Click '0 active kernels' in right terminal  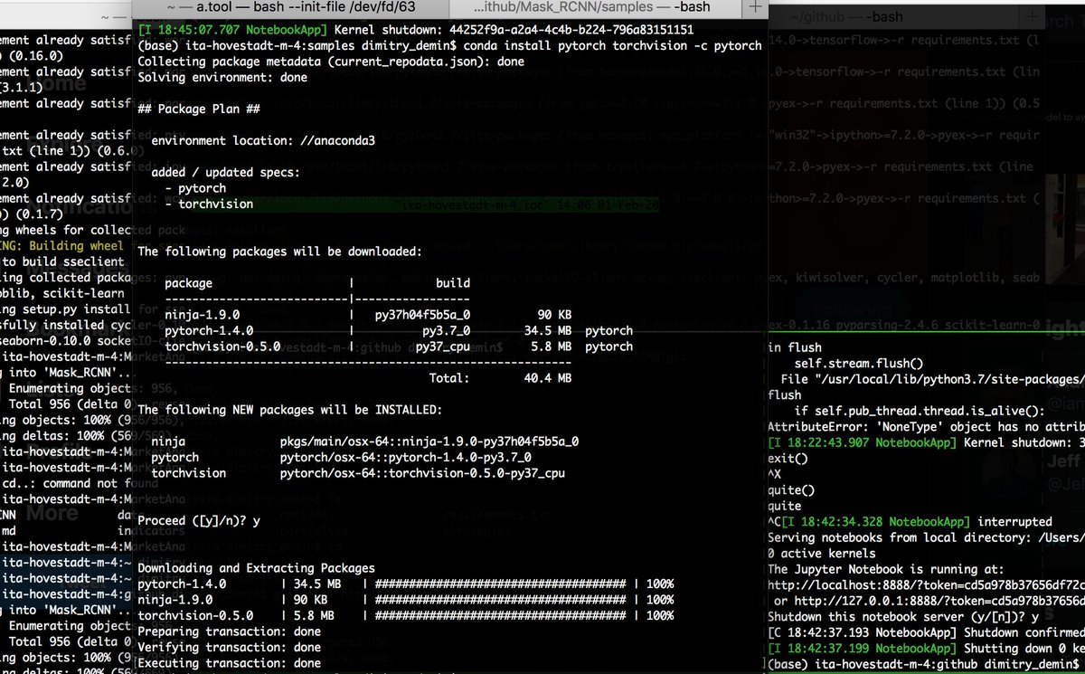click(x=820, y=554)
